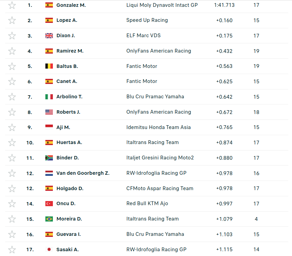Click the Italian flag beside Arbolino T.
This screenshot has height=256, width=292.
coord(49,97)
